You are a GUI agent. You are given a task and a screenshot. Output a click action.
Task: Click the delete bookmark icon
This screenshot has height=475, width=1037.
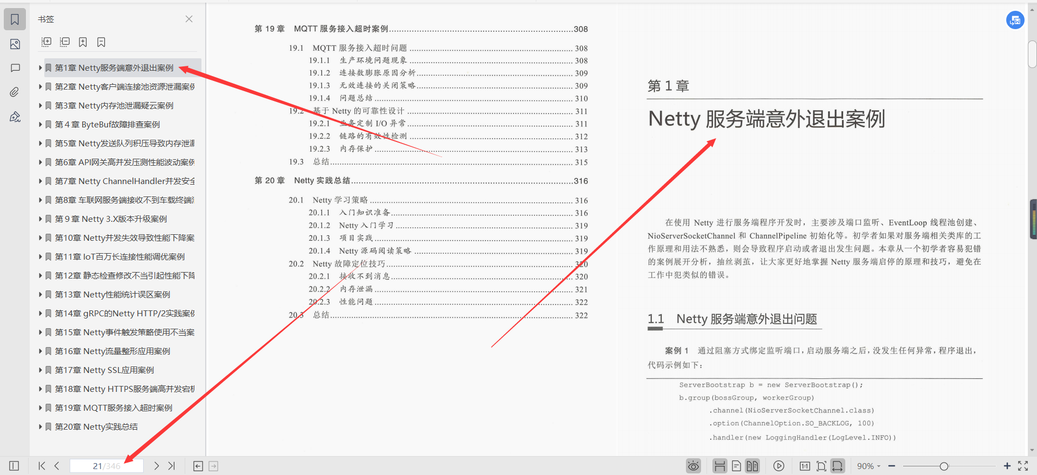(x=101, y=42)
